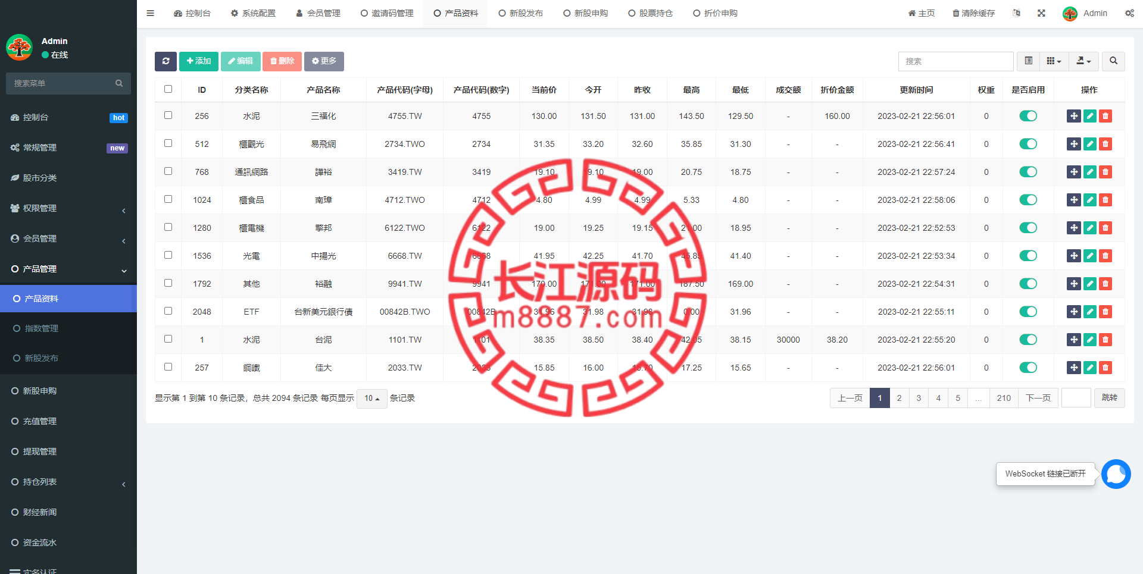Toggle the enabled switch for row ID 1

pyautogui.click(x=1028, y=340)
